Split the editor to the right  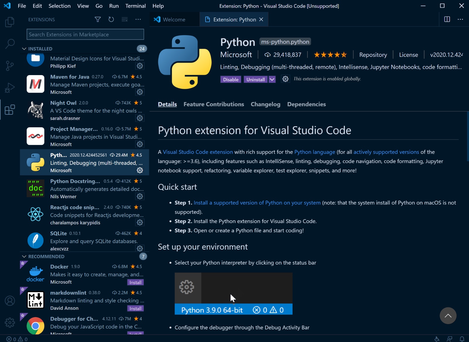pos(447,19)
